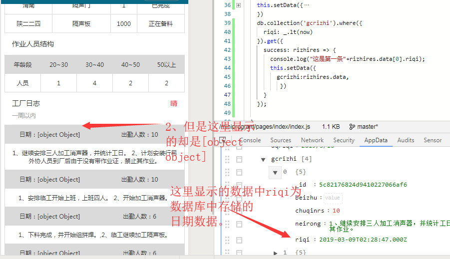Click the action square on 0 {5} row
This screenshot has height=259, width=450.
point(239,172)
